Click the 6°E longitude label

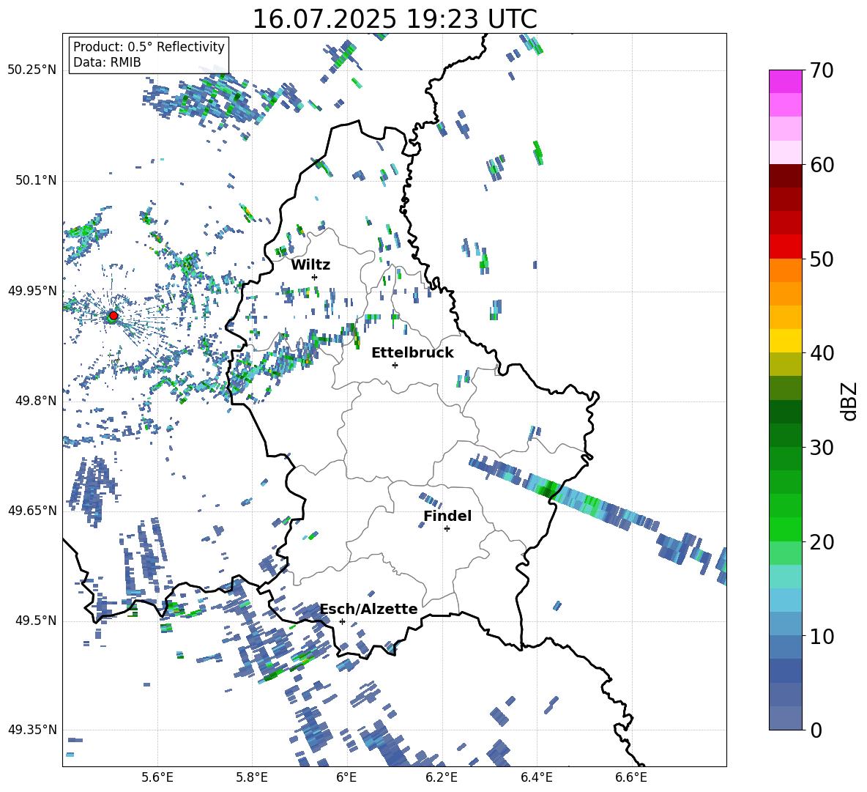346,778
